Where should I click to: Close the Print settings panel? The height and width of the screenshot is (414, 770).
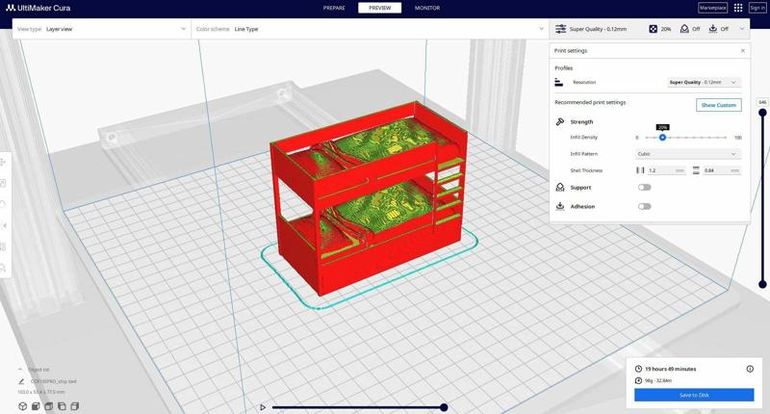pyautogui.click(x=742, y=51)
